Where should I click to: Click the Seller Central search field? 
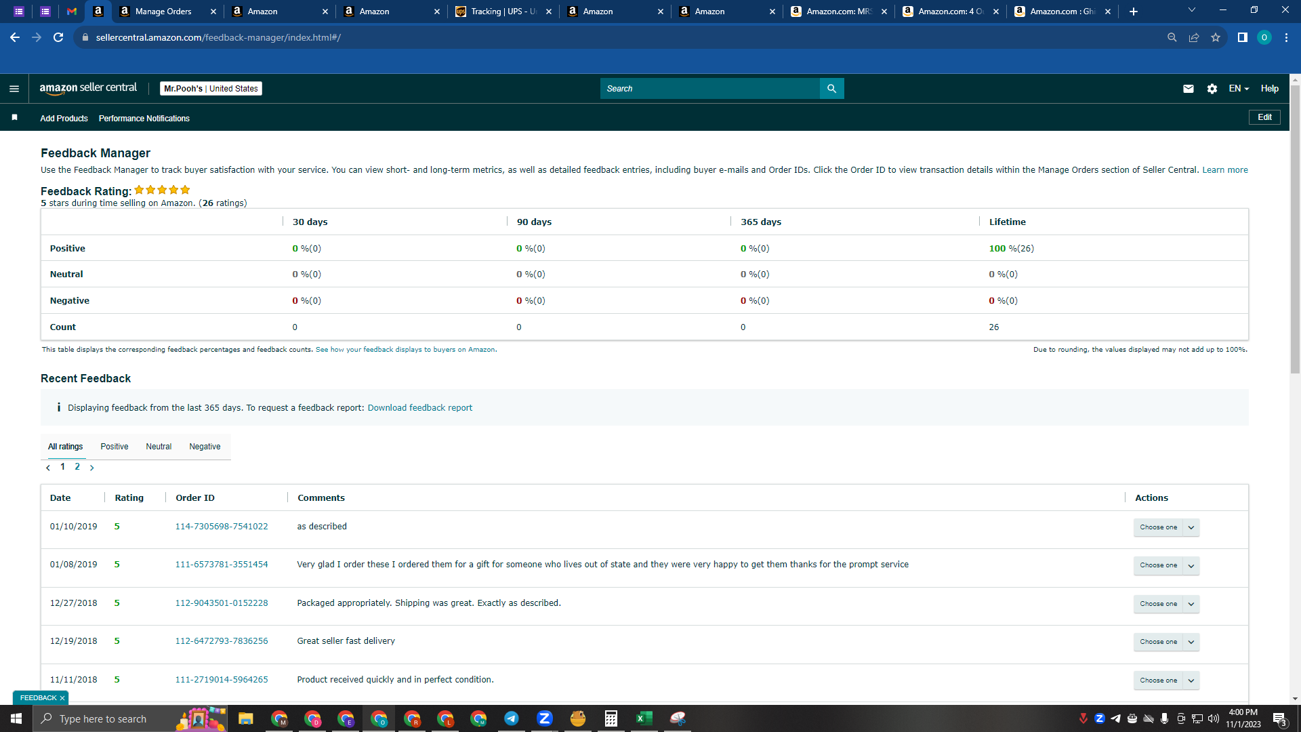point(709,89)
